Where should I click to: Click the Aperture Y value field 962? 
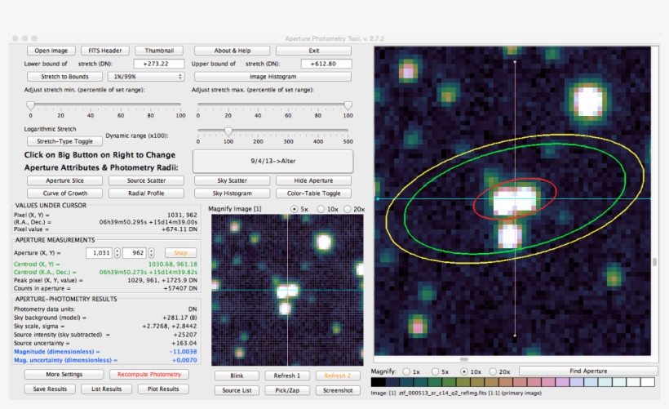tap(135, 253)
